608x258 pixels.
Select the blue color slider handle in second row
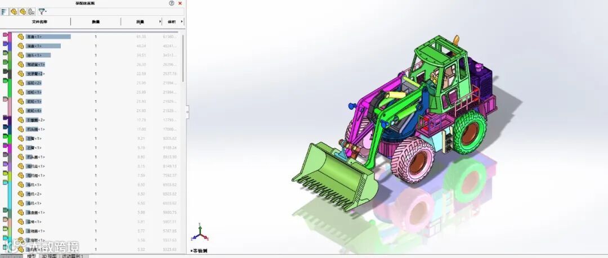[6, 44]
